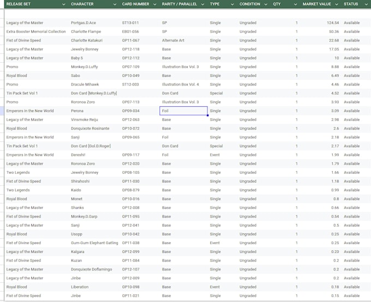This screenshot has width=371, height=302.
Task: Open the RELEASE SET column filter dropdown
Action: pyautogui.click(x=63, y=4)
